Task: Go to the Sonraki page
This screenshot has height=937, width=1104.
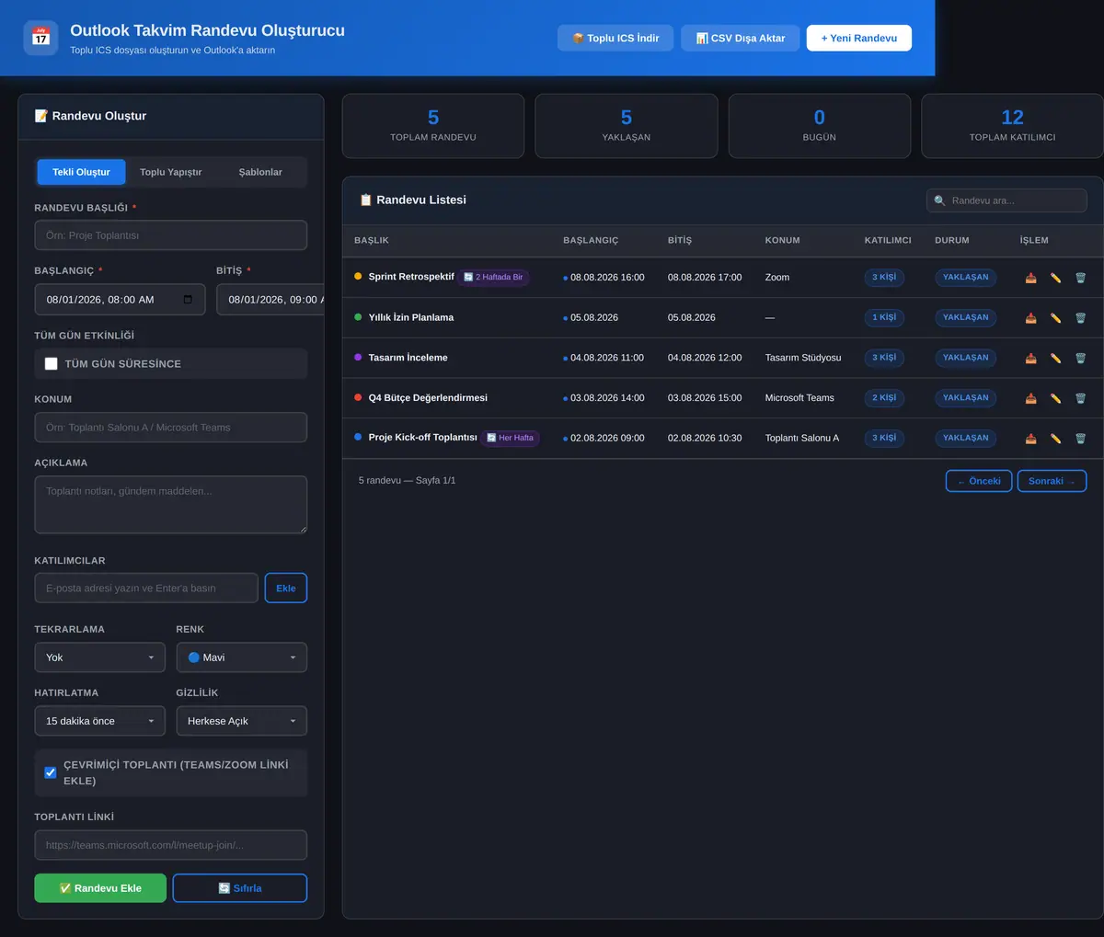Action: click(x=1052, y=481)
